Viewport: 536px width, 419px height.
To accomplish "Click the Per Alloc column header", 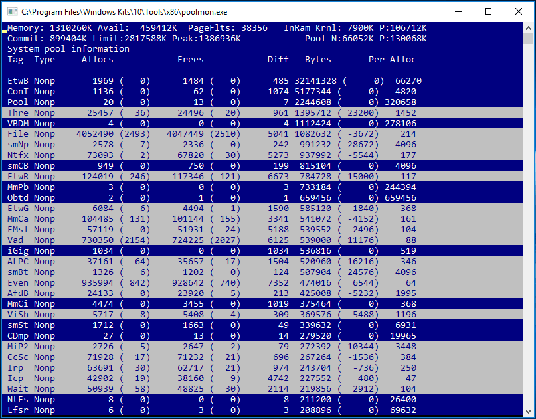I will (392, 60).
